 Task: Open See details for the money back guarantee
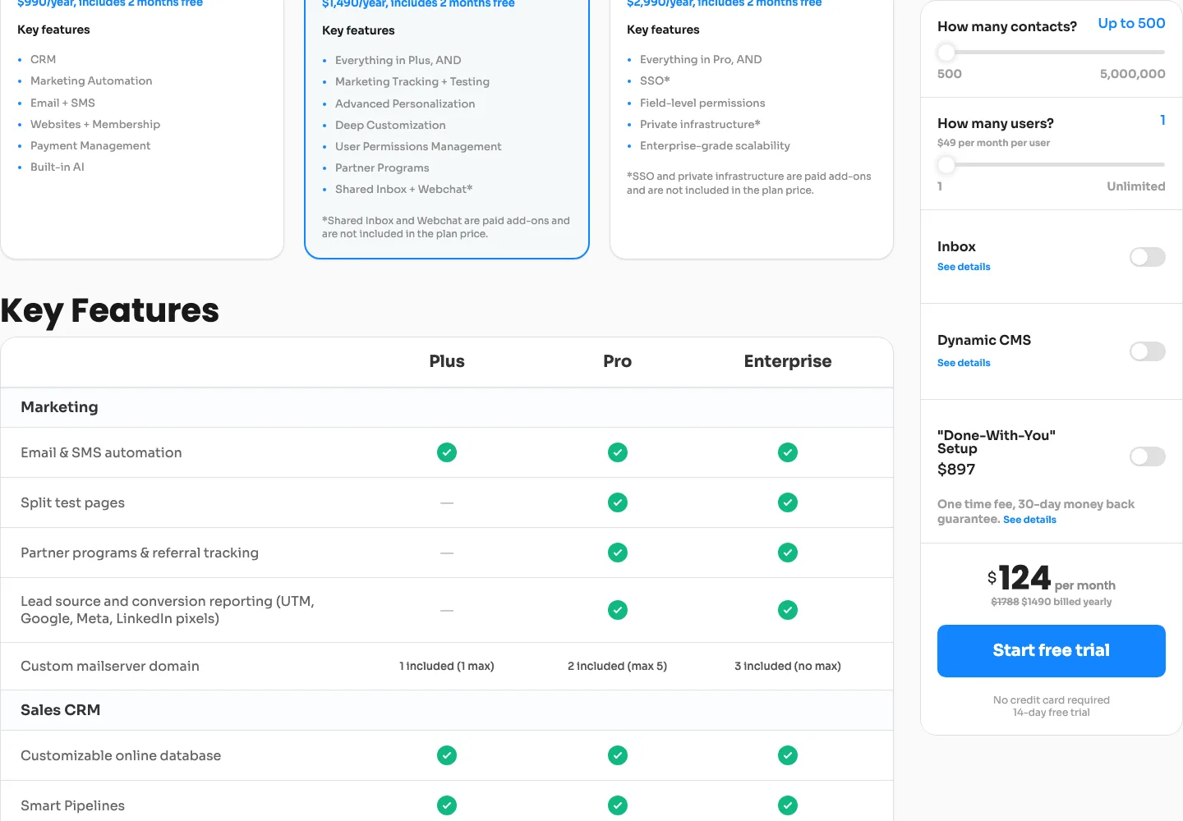pyautogui.click(x=1029, y=520)
